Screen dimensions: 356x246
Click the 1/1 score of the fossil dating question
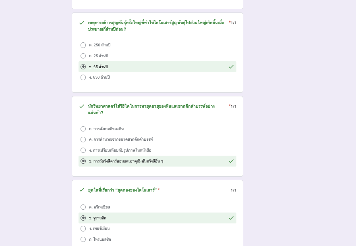(233, 106)
